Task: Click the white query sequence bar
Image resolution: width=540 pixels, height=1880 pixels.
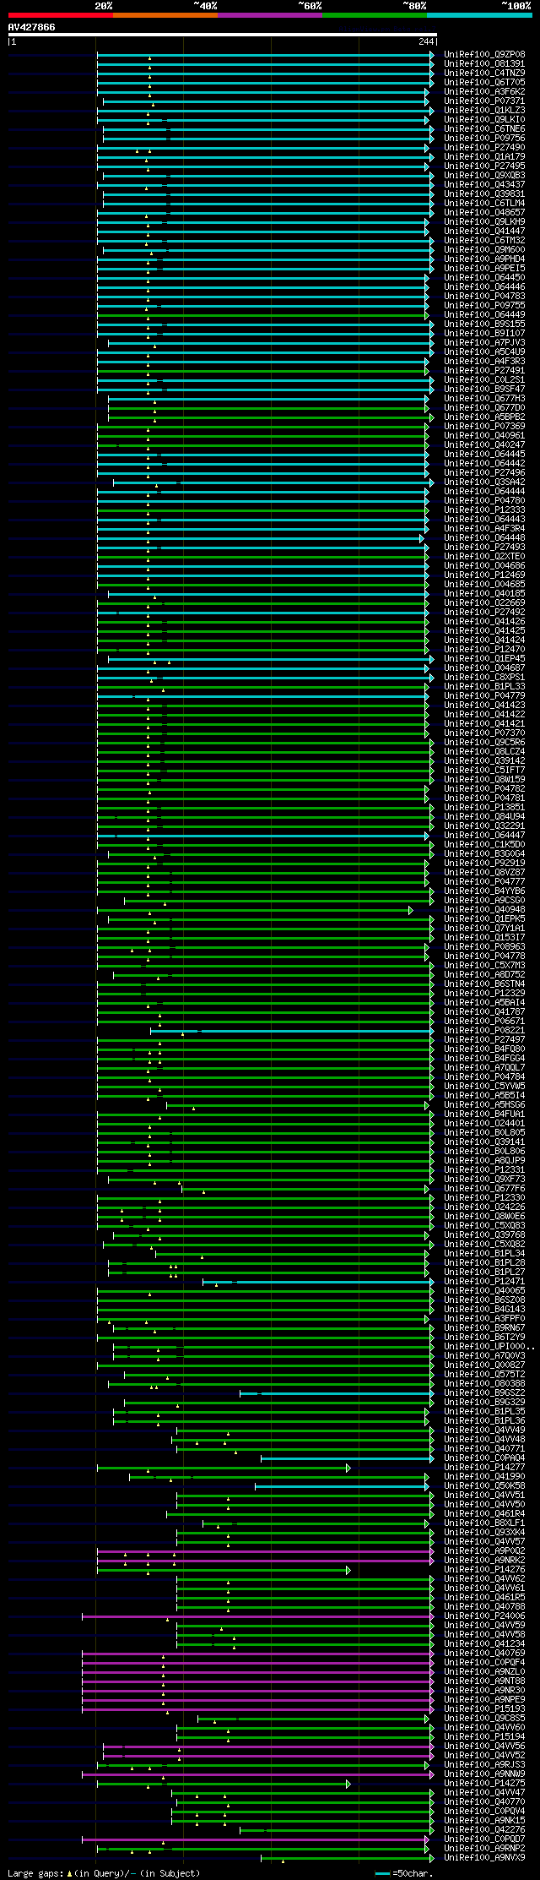Action: [223, 35]
